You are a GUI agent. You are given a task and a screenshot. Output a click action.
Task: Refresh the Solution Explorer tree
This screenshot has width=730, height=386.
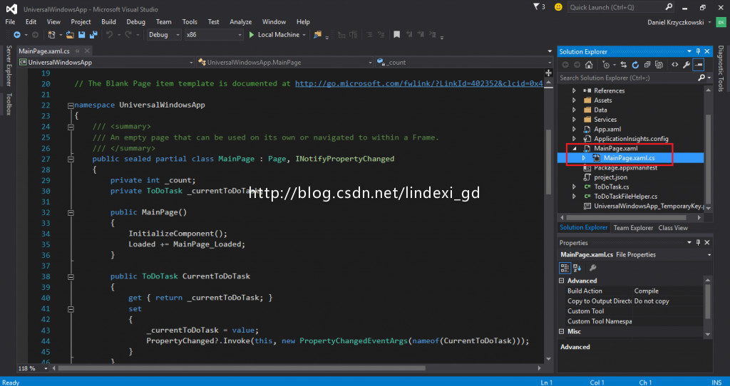click(x=635, y=65)
